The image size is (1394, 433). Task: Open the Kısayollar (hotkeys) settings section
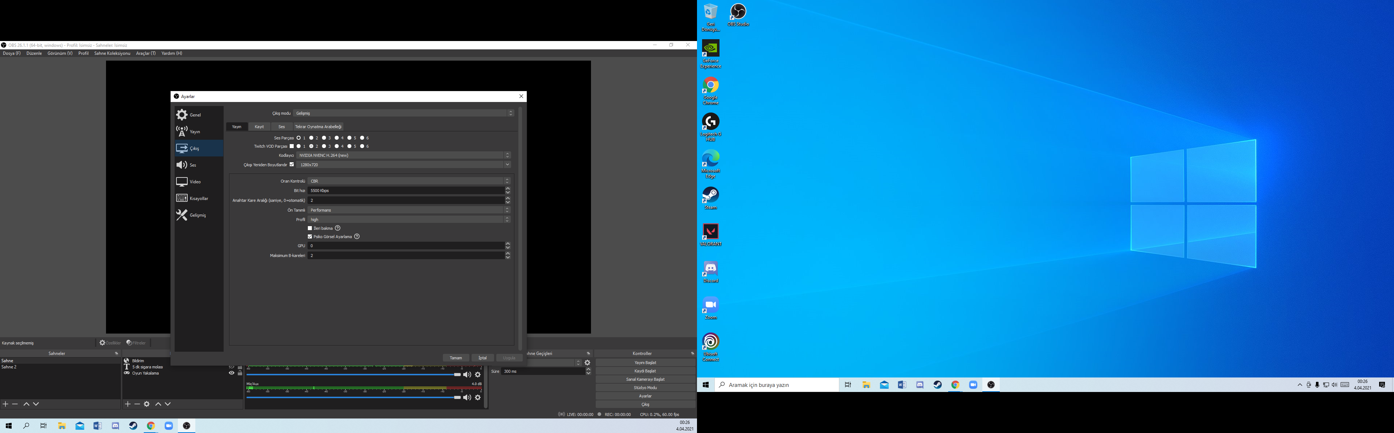198,199
